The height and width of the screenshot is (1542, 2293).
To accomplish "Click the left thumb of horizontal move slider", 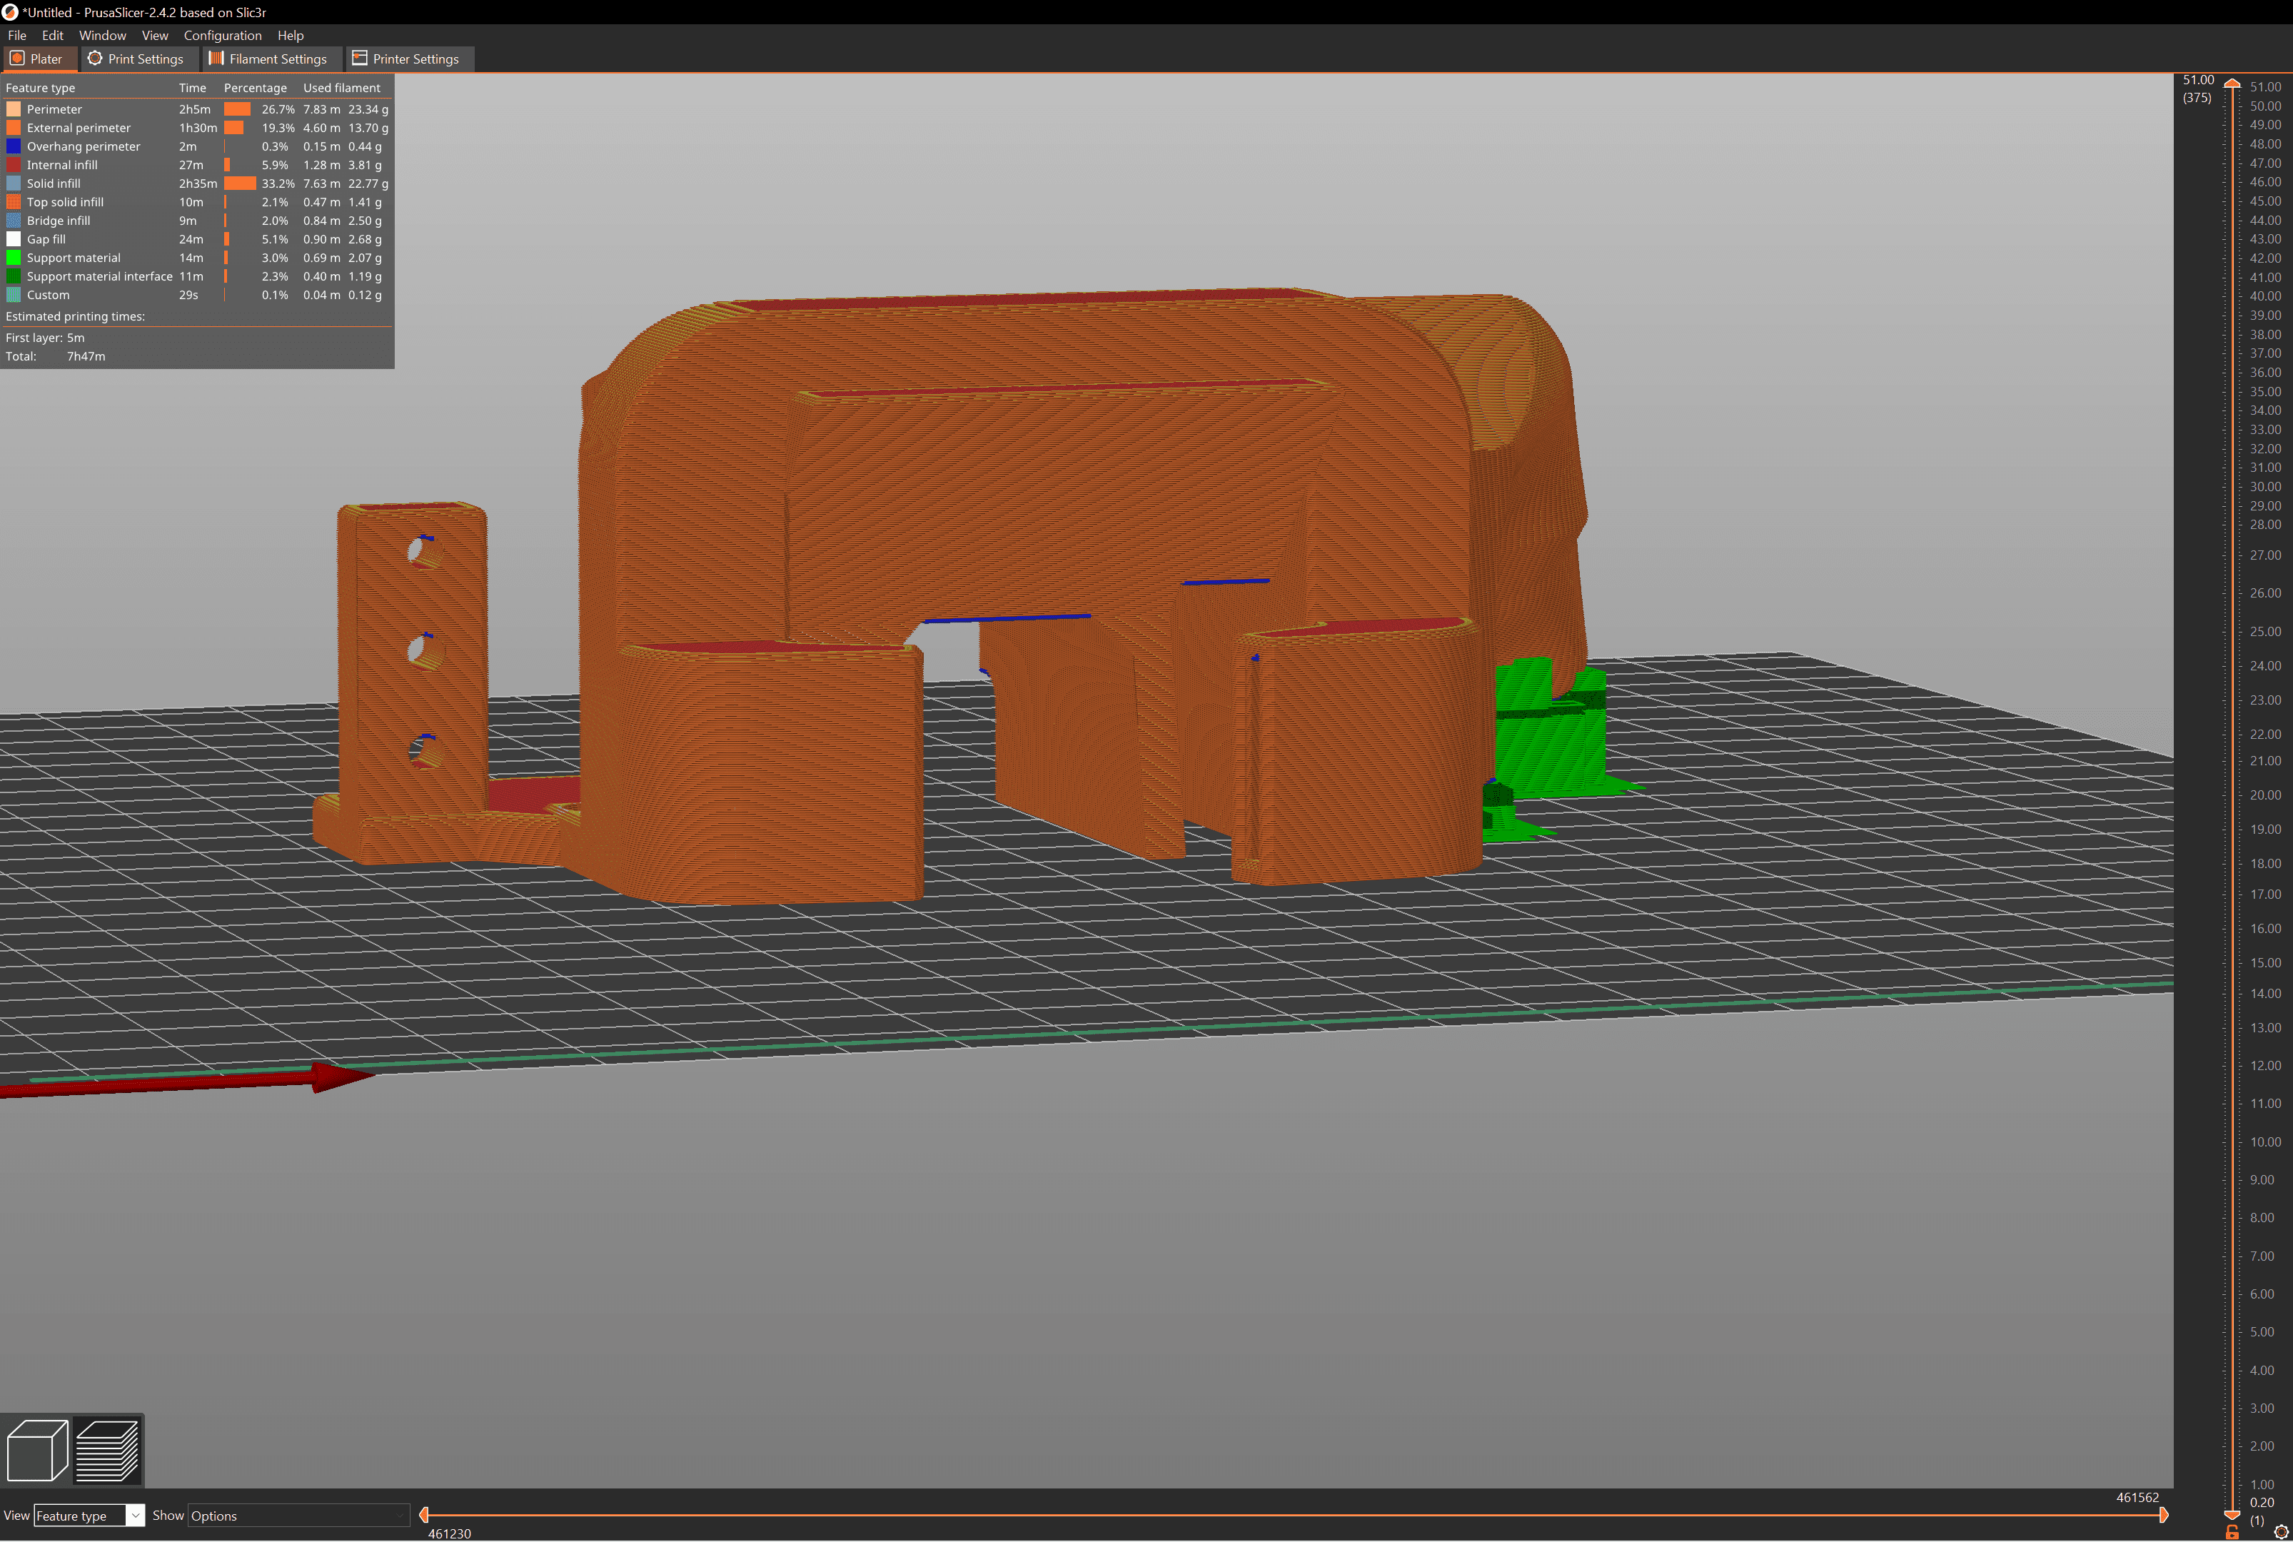I will [x=424, y=1516].
